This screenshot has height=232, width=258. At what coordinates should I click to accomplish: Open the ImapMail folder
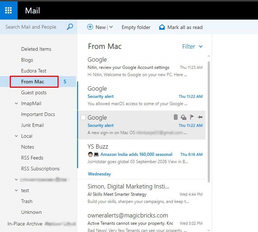31,103
